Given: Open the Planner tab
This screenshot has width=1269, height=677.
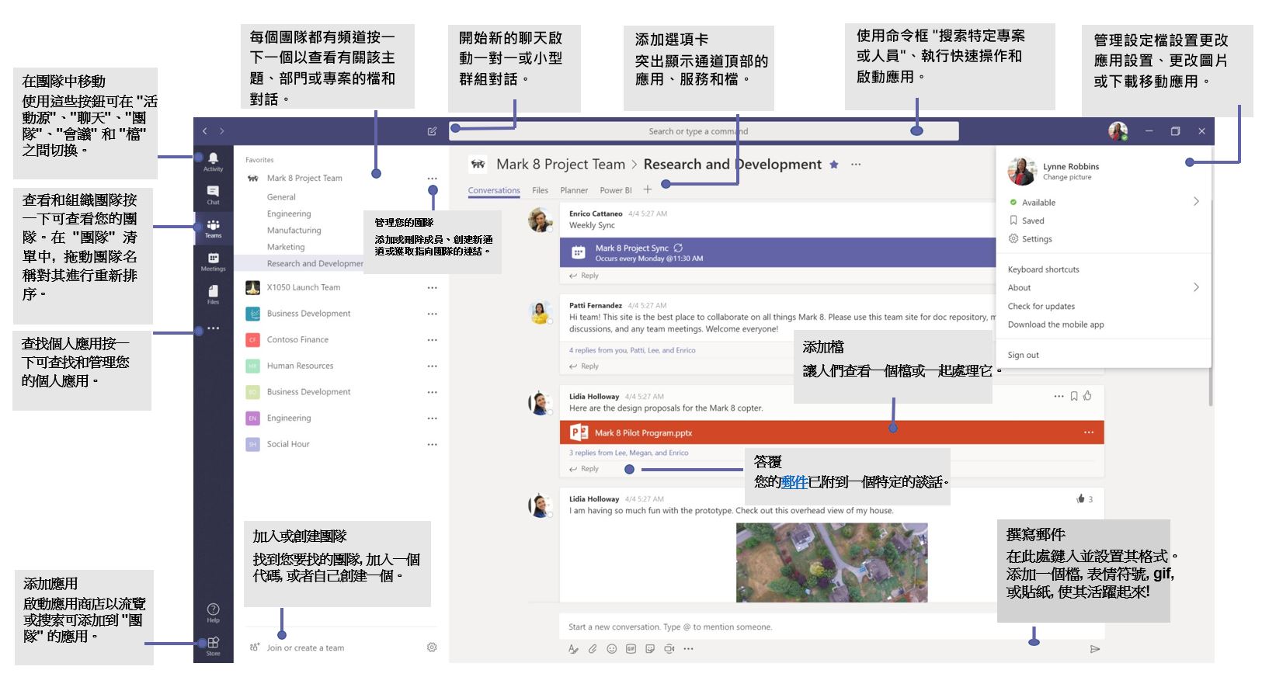Looking at the screenshot, I should click(574, 190).
